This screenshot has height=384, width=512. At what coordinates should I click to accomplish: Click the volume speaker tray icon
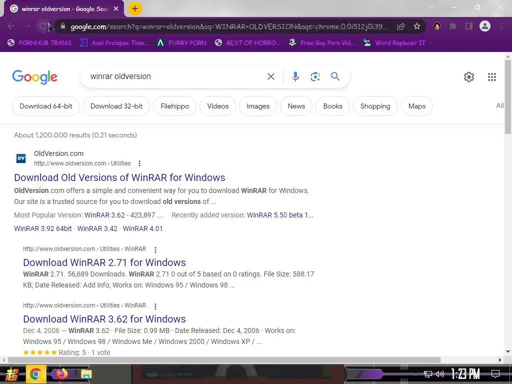click(x=440, y=374)
